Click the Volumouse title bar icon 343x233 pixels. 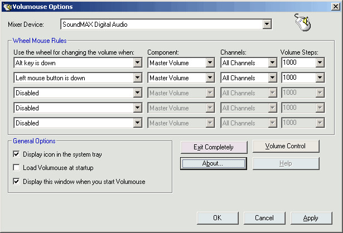click(7, 7)
